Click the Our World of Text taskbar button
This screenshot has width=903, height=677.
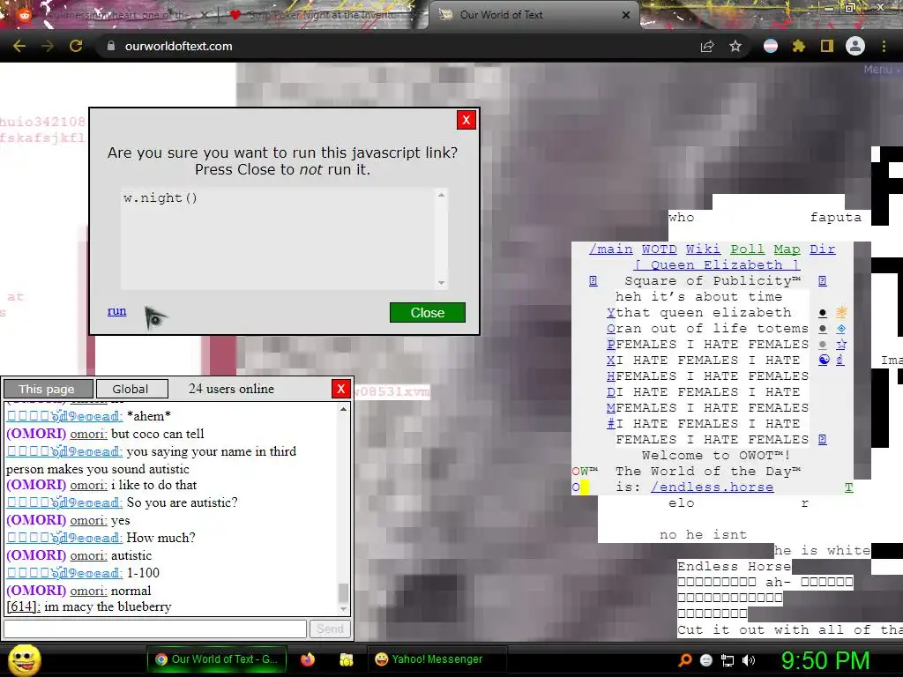(217, 659)
